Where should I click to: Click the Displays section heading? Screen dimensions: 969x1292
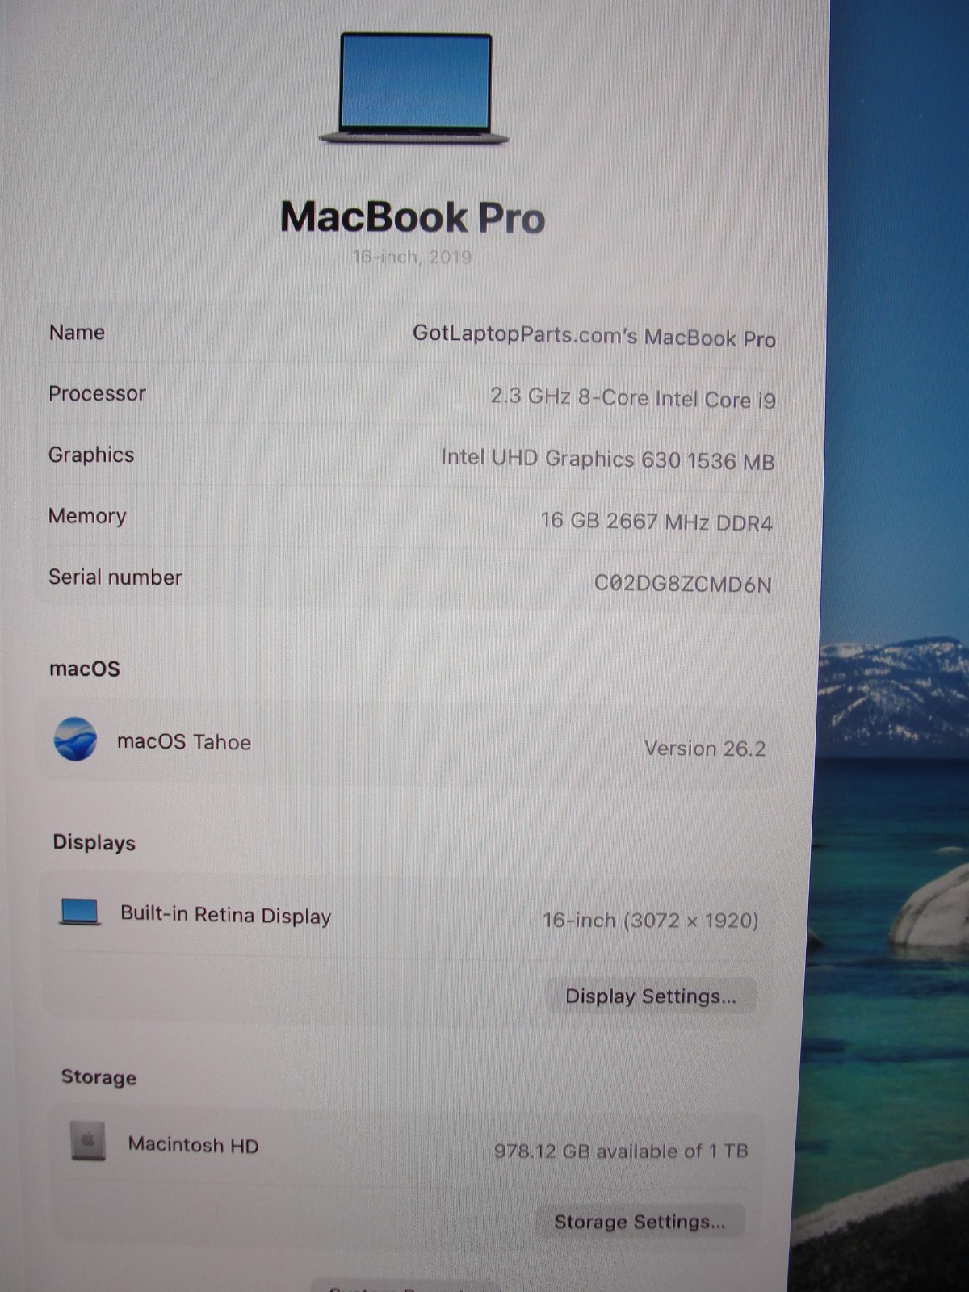pyautogui.click(x=94, y=842)
